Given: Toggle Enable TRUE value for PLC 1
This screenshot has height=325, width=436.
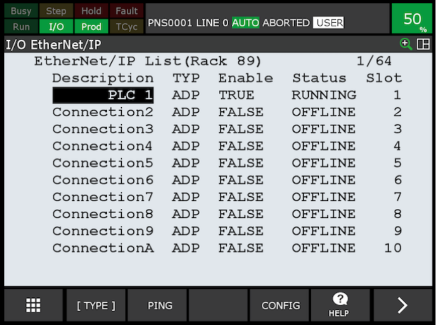Looking at the screenshot, I should click(x=236, y=95).
